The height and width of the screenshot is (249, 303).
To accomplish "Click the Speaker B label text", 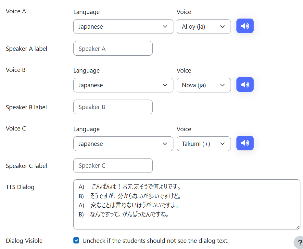I will [26, 107].
